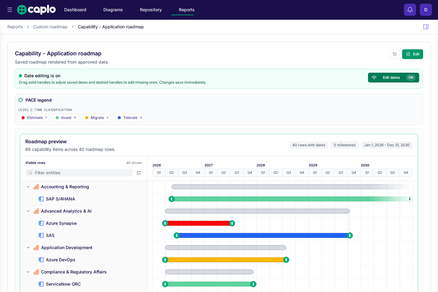
Task: Click the '0 milestones' badge
Action: [x=345, y=145]
